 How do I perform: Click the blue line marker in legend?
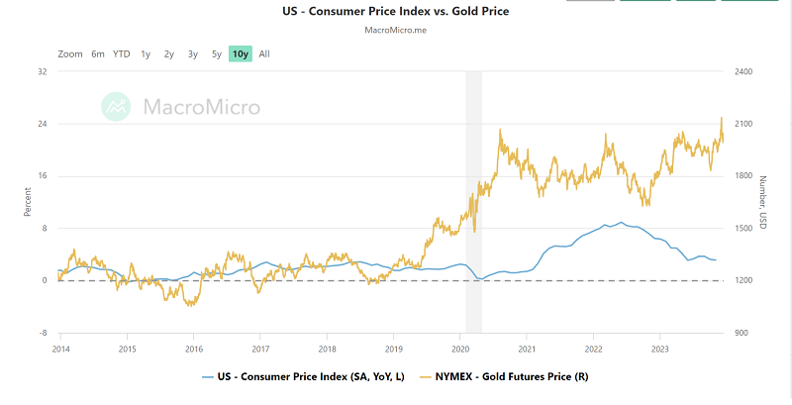(x=207, y=377)
